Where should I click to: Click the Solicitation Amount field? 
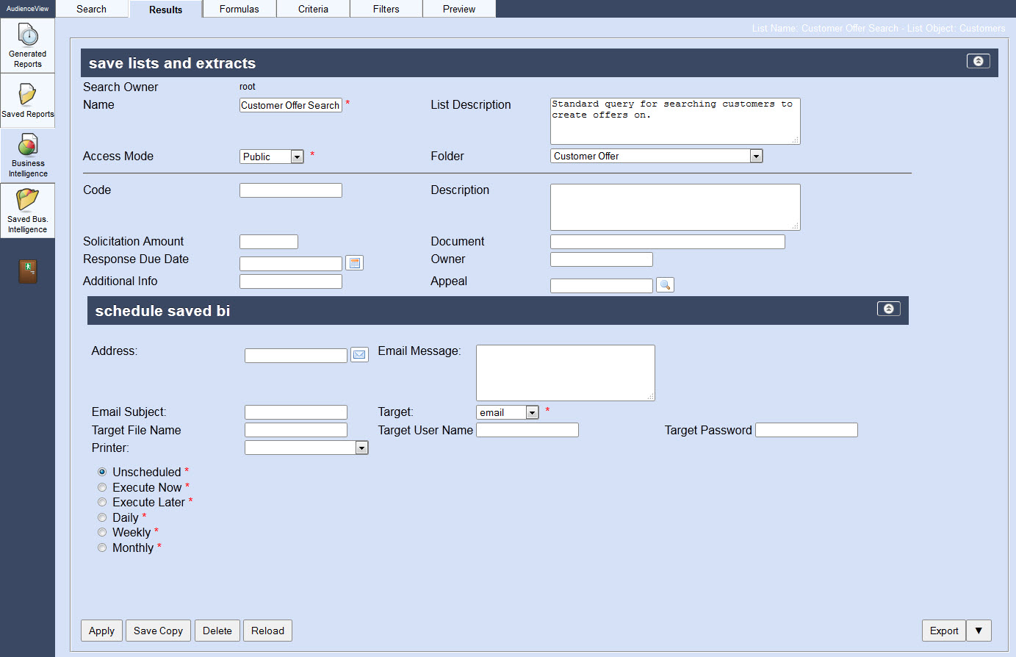pos(269,242)
